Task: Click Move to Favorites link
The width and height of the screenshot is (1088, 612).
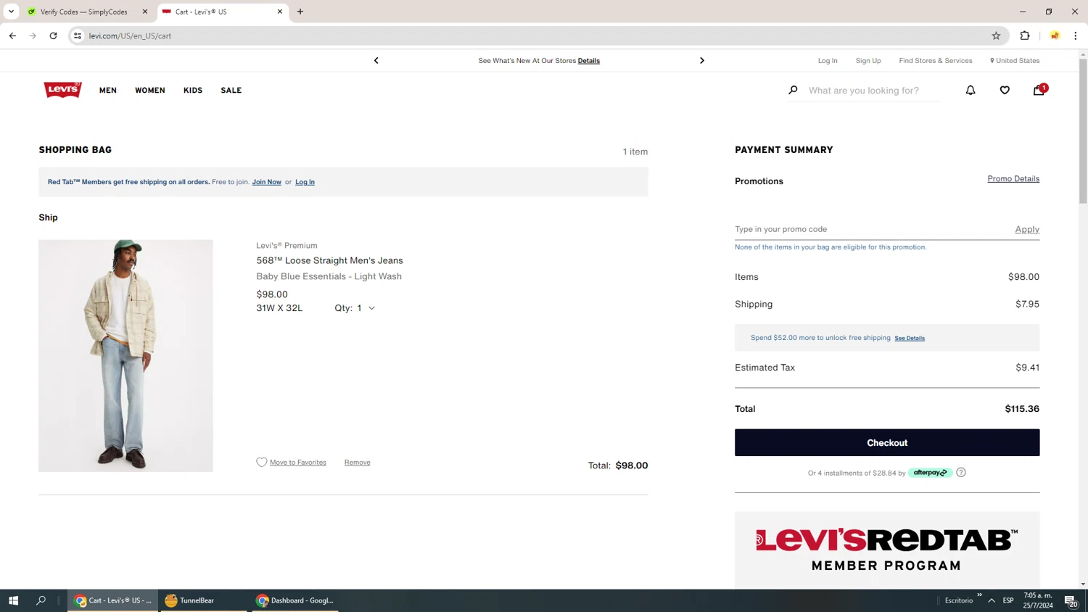Action: [298, 463]
